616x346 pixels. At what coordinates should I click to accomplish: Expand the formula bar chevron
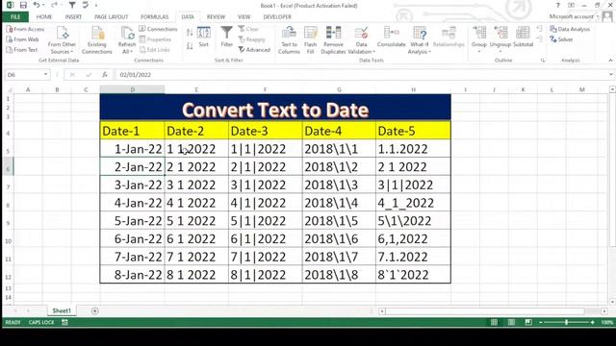click(x=611, y=75)
